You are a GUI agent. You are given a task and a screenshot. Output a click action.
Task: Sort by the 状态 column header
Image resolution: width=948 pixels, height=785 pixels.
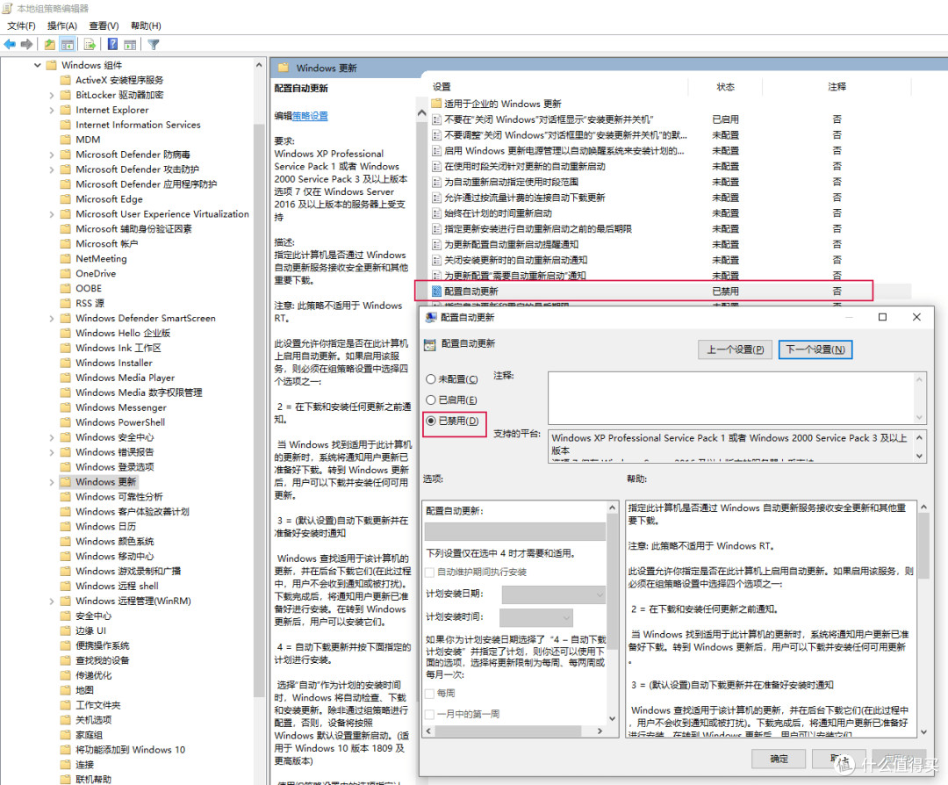tap(726, 86)
